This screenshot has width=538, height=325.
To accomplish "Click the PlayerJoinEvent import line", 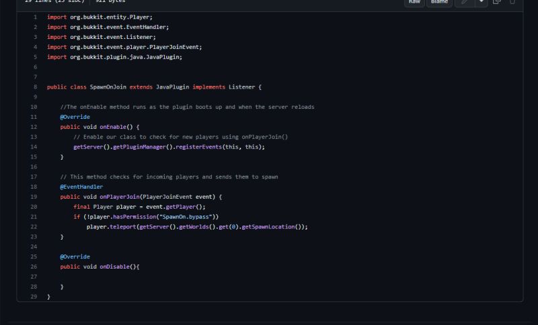I will tap(124, 47).
